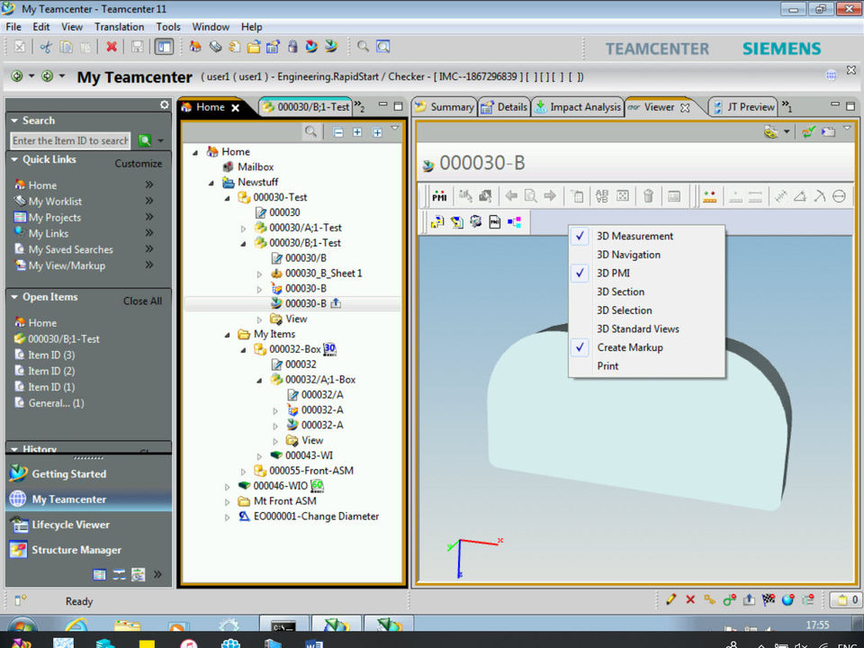Click the PMI icon in viewer toolbar

point(439,196)
